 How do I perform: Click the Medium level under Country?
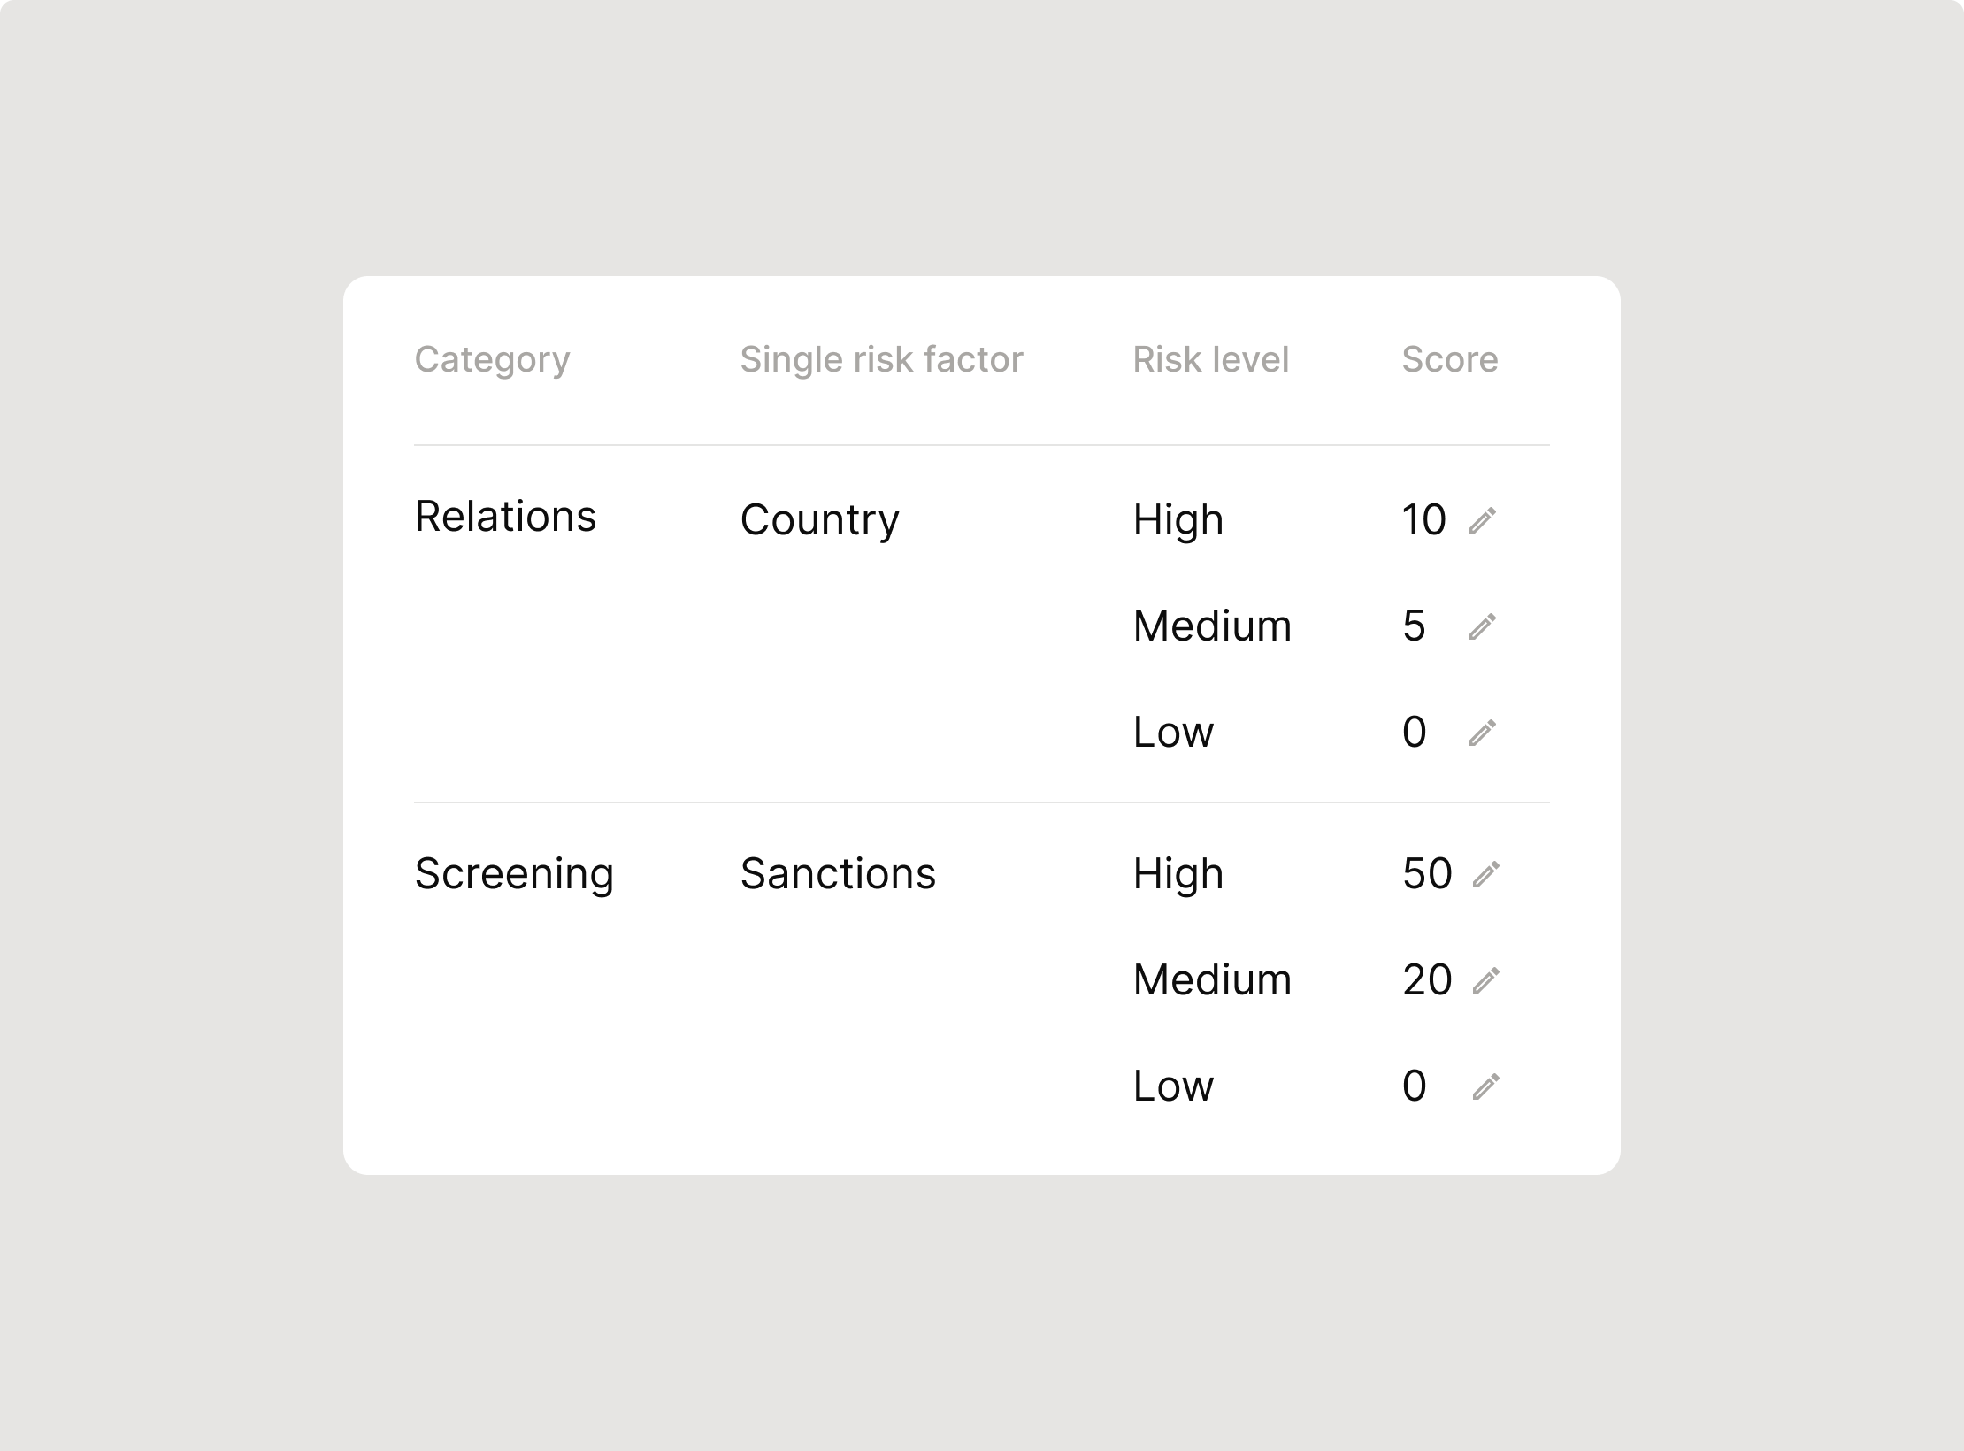[x=1213, y=626]
